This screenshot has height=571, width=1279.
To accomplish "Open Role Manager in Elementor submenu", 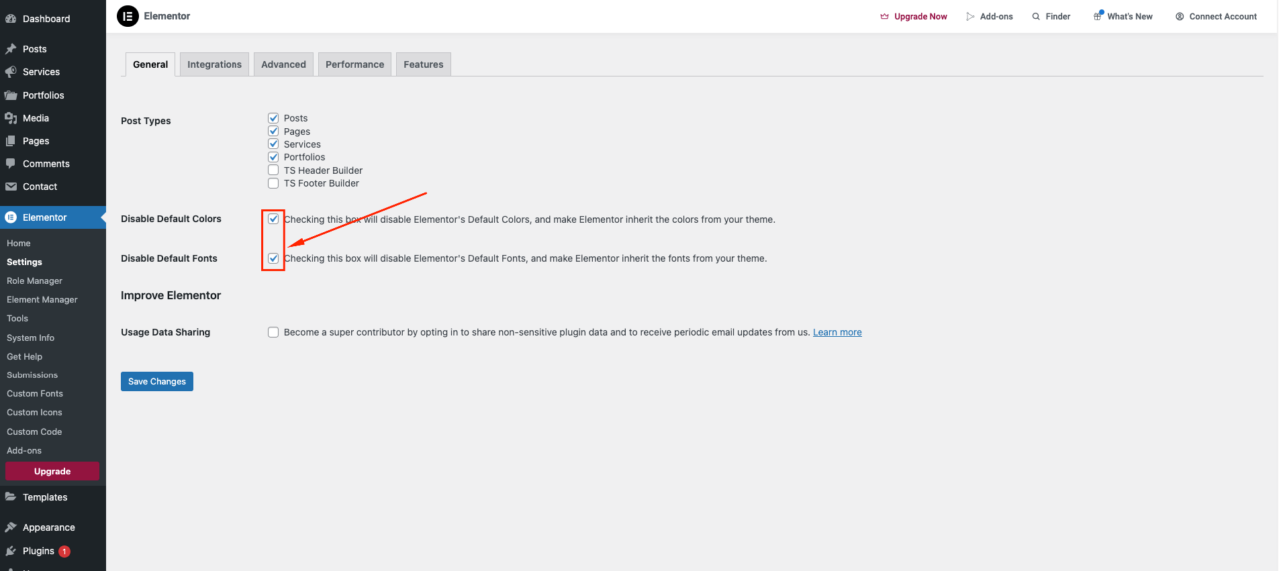I will point(34,280).
